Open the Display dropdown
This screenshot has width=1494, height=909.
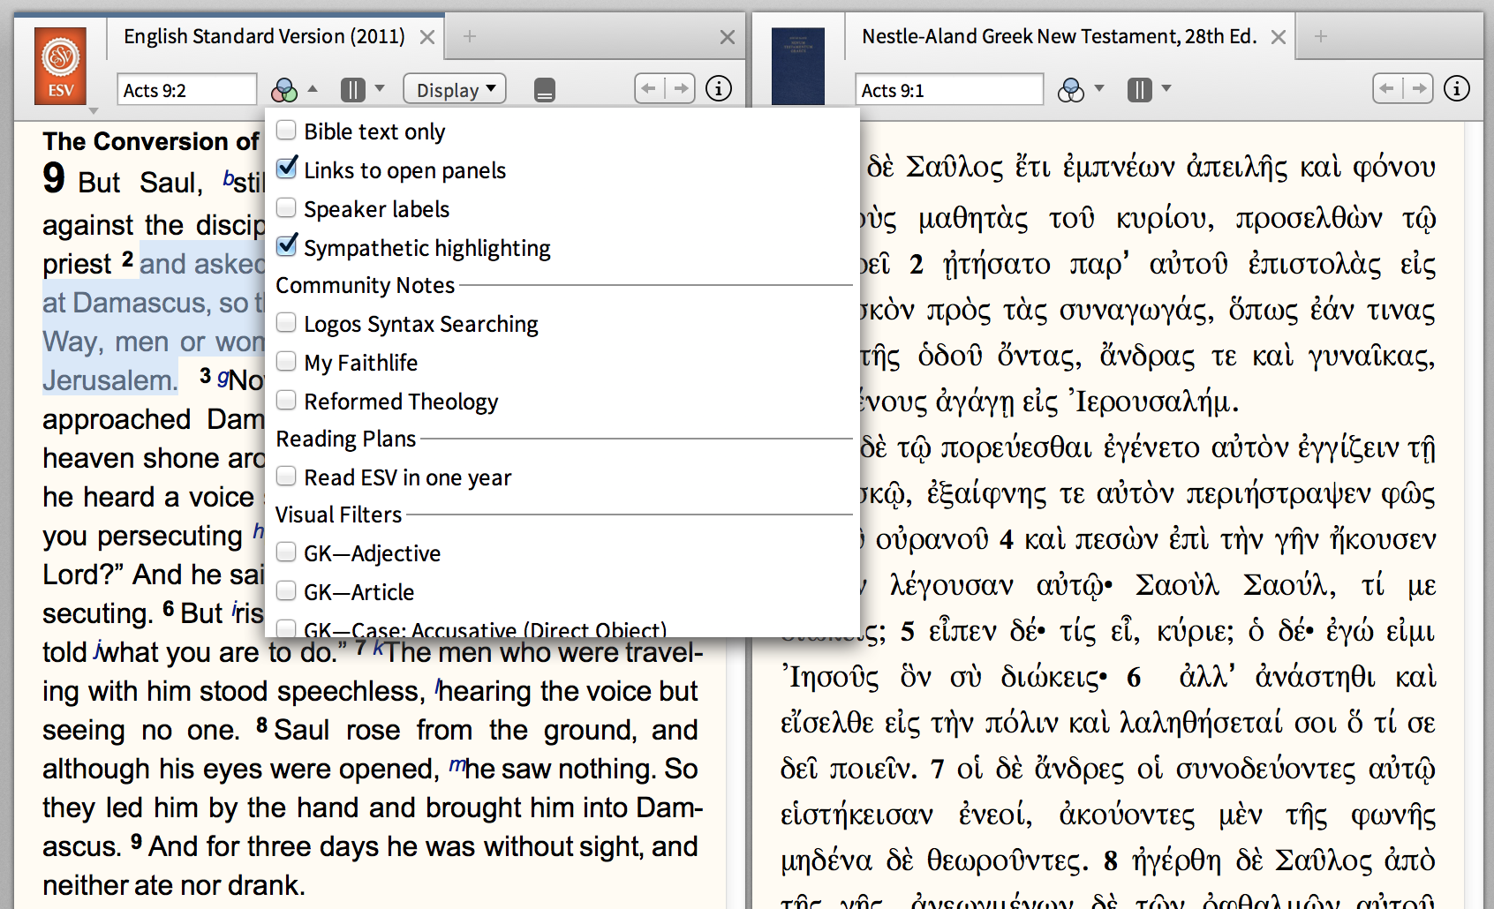(455, 89)
